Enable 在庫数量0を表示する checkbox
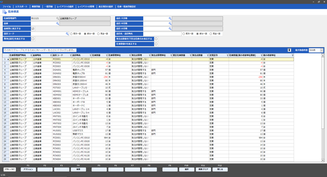327x177 pixels. point(156,44)
